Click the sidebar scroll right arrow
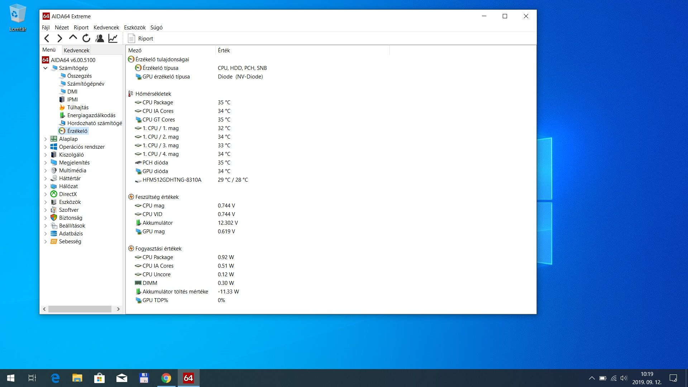The image size is (688, 387). [x=118, y=309]
